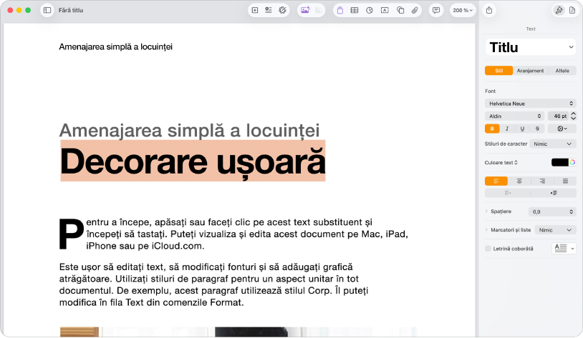This screenshot has width=583, height=338.
Task: Toggle the sidebar view button
Action: click(47, 11)
